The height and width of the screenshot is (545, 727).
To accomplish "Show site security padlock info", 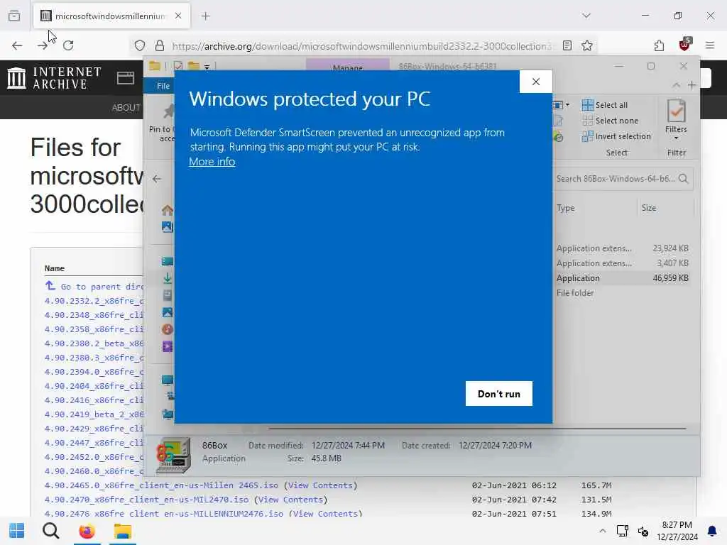I will pyautogui.click(x=160, y=45).
